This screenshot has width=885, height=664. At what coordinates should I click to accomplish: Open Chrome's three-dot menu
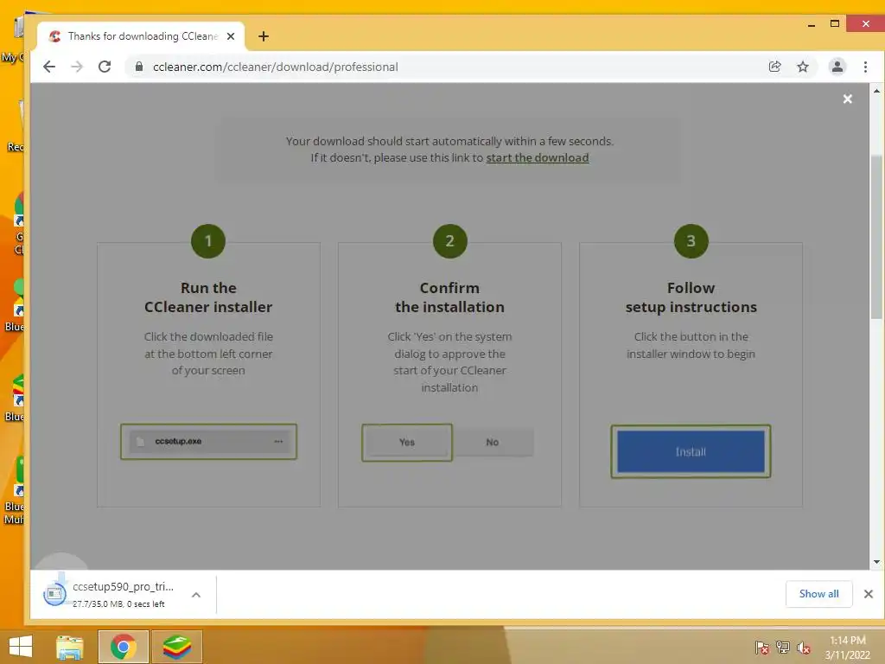pyautogui.click(x=865, y=67)
